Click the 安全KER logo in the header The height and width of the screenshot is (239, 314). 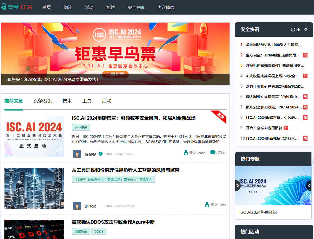pos(17,7)
